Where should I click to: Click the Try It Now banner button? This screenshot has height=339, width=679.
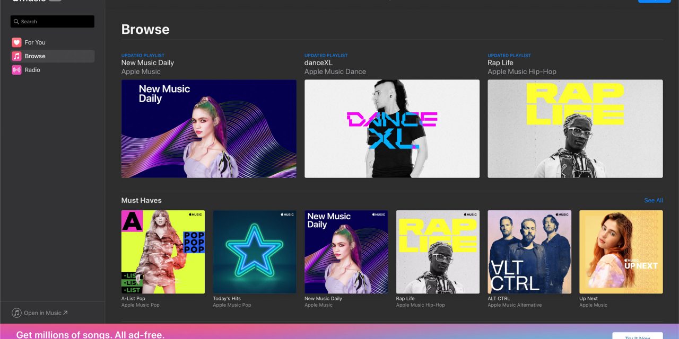click(638, 336)
